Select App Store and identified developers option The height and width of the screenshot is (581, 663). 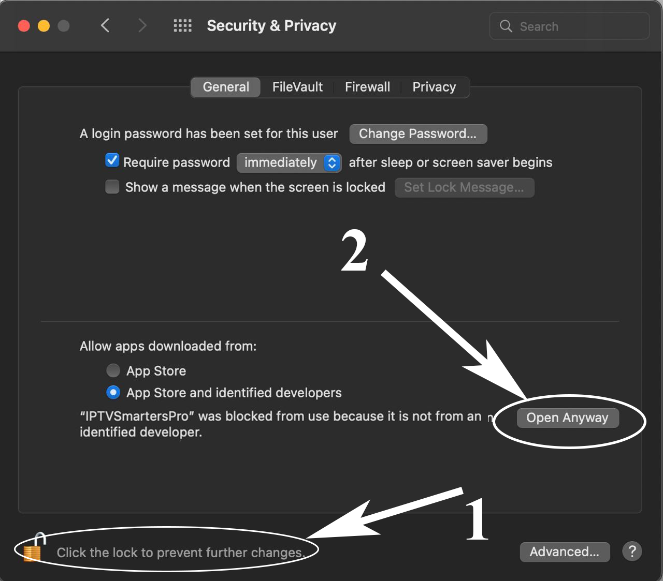click(113, 393)
